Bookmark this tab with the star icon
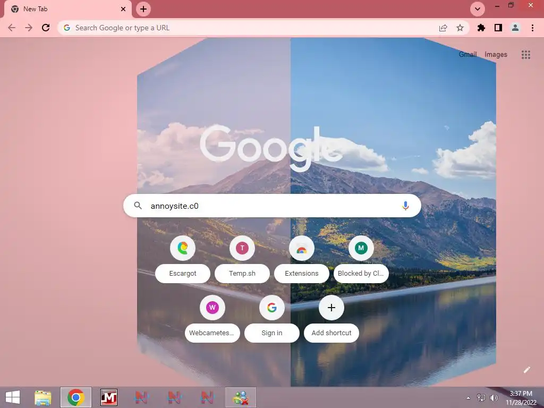 coord(460,28)
